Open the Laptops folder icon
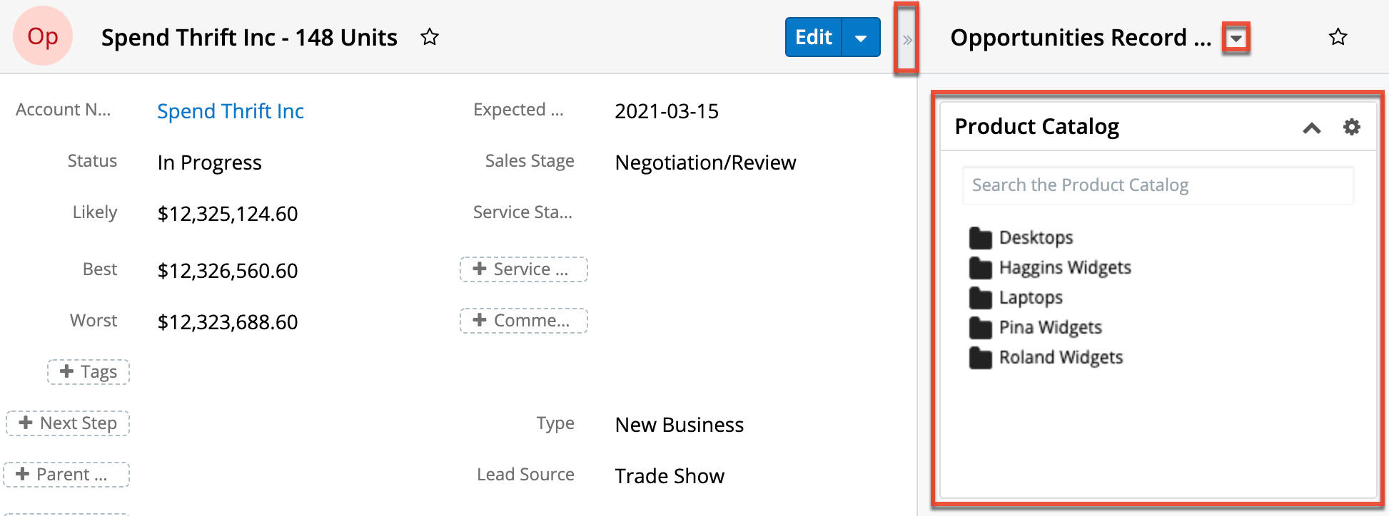 coord(981,298)
